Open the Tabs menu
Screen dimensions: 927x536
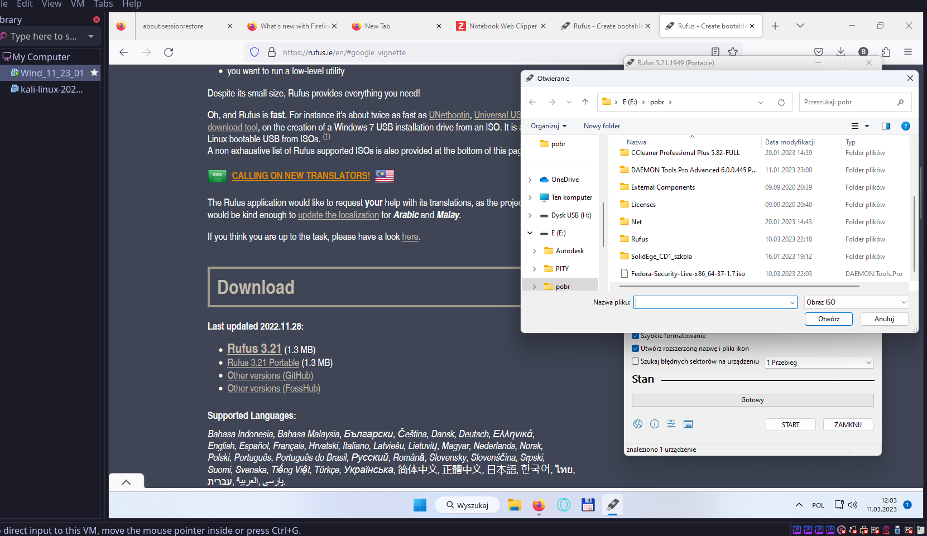(x=103, y=4)
